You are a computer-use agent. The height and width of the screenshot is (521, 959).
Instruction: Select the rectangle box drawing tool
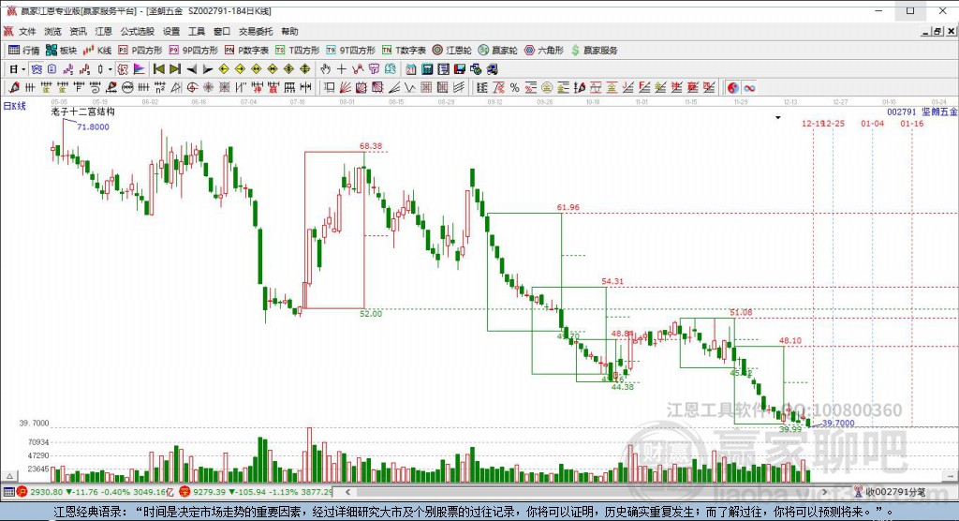(x=329, y=87)
